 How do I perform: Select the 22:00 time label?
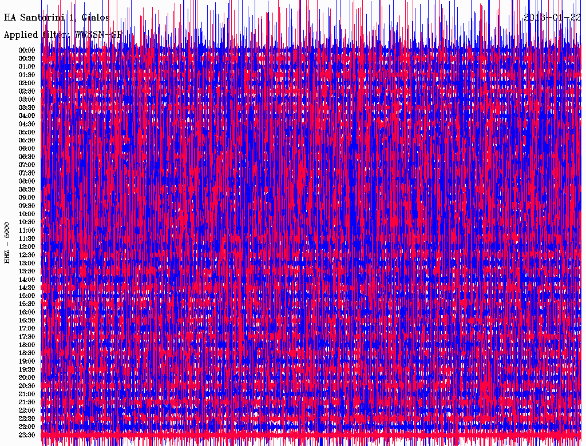[27, 410]
